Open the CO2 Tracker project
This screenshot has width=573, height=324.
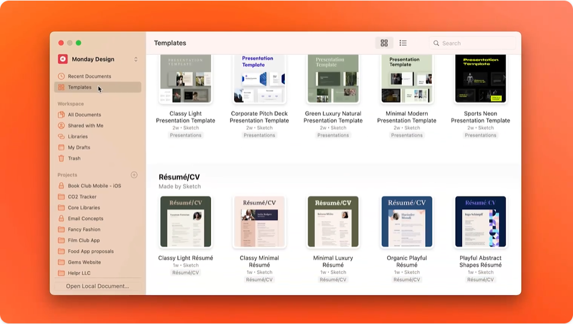click(98, 197)
